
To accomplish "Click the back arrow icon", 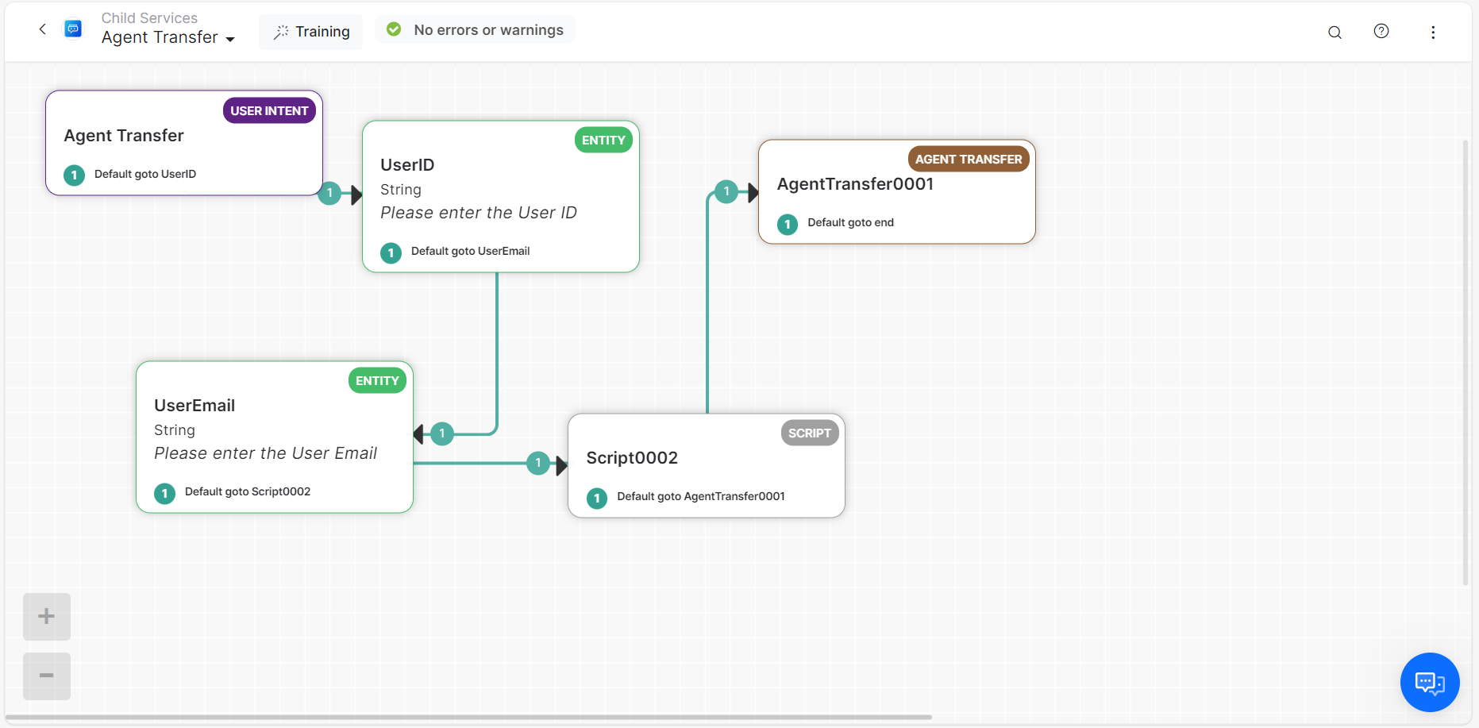I will pos(43,29).
